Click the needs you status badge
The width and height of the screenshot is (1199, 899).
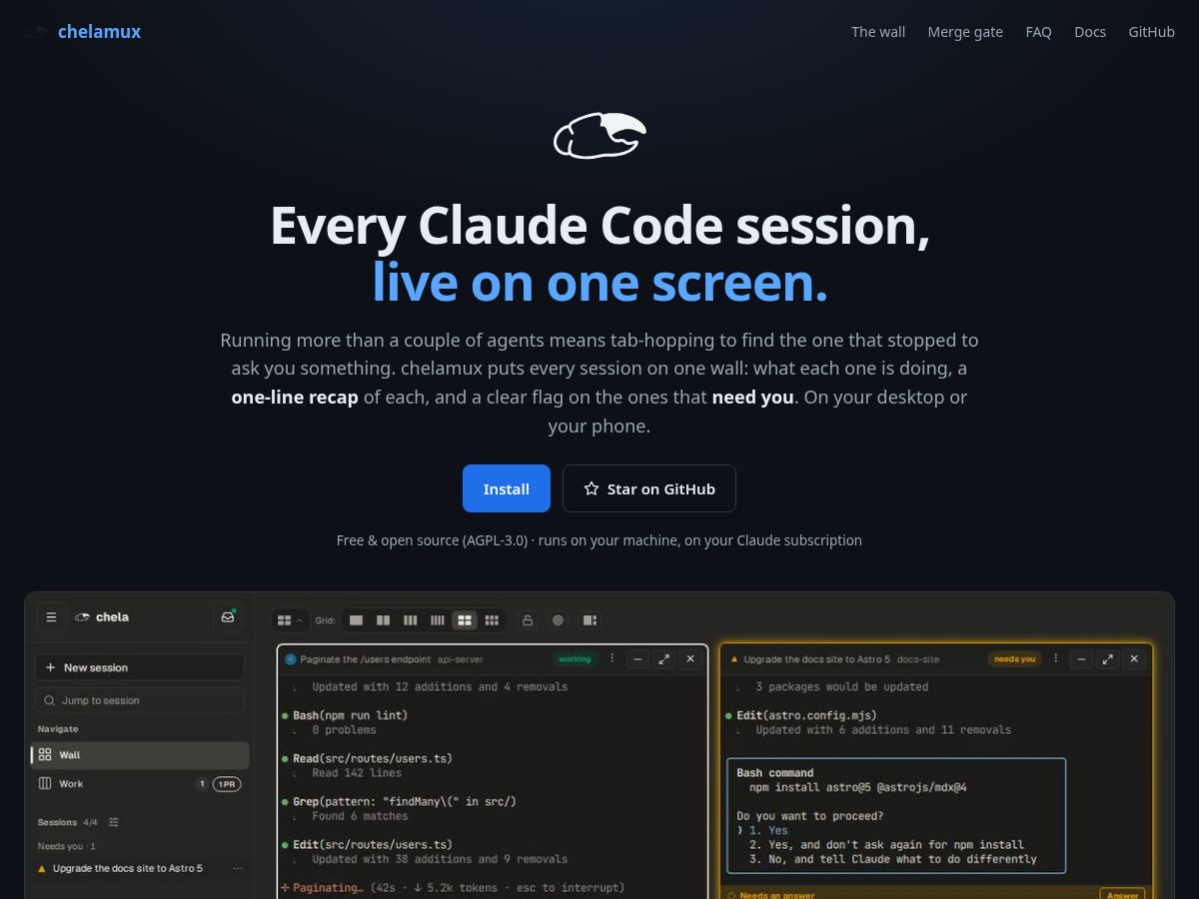click(1014, 659)
